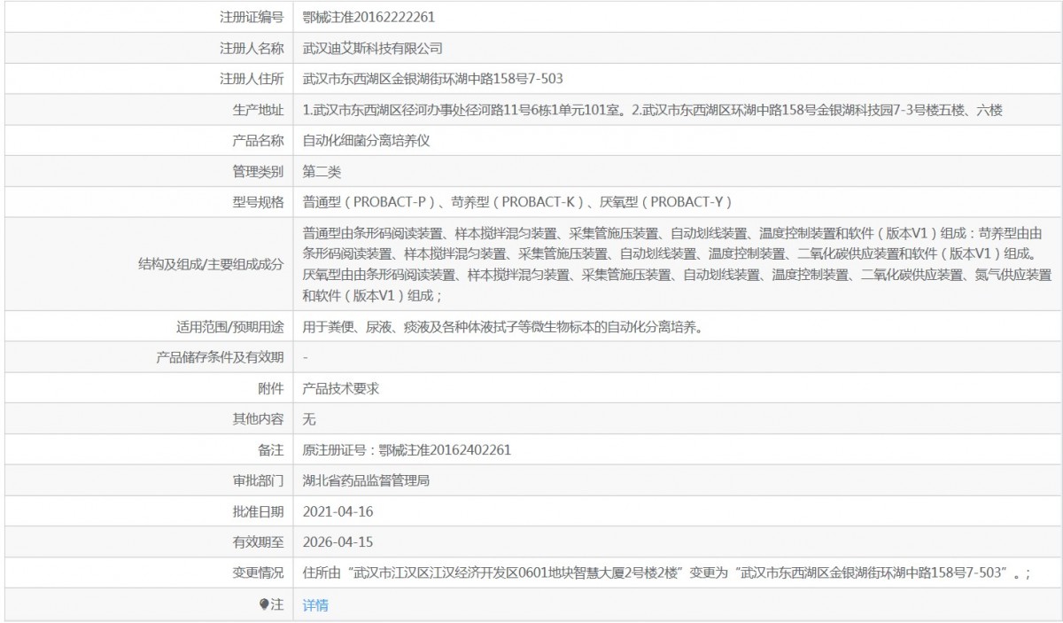Screen dimensions: 1063x623
Task: Click the 管理类别 row label
Action: point(258,171)
